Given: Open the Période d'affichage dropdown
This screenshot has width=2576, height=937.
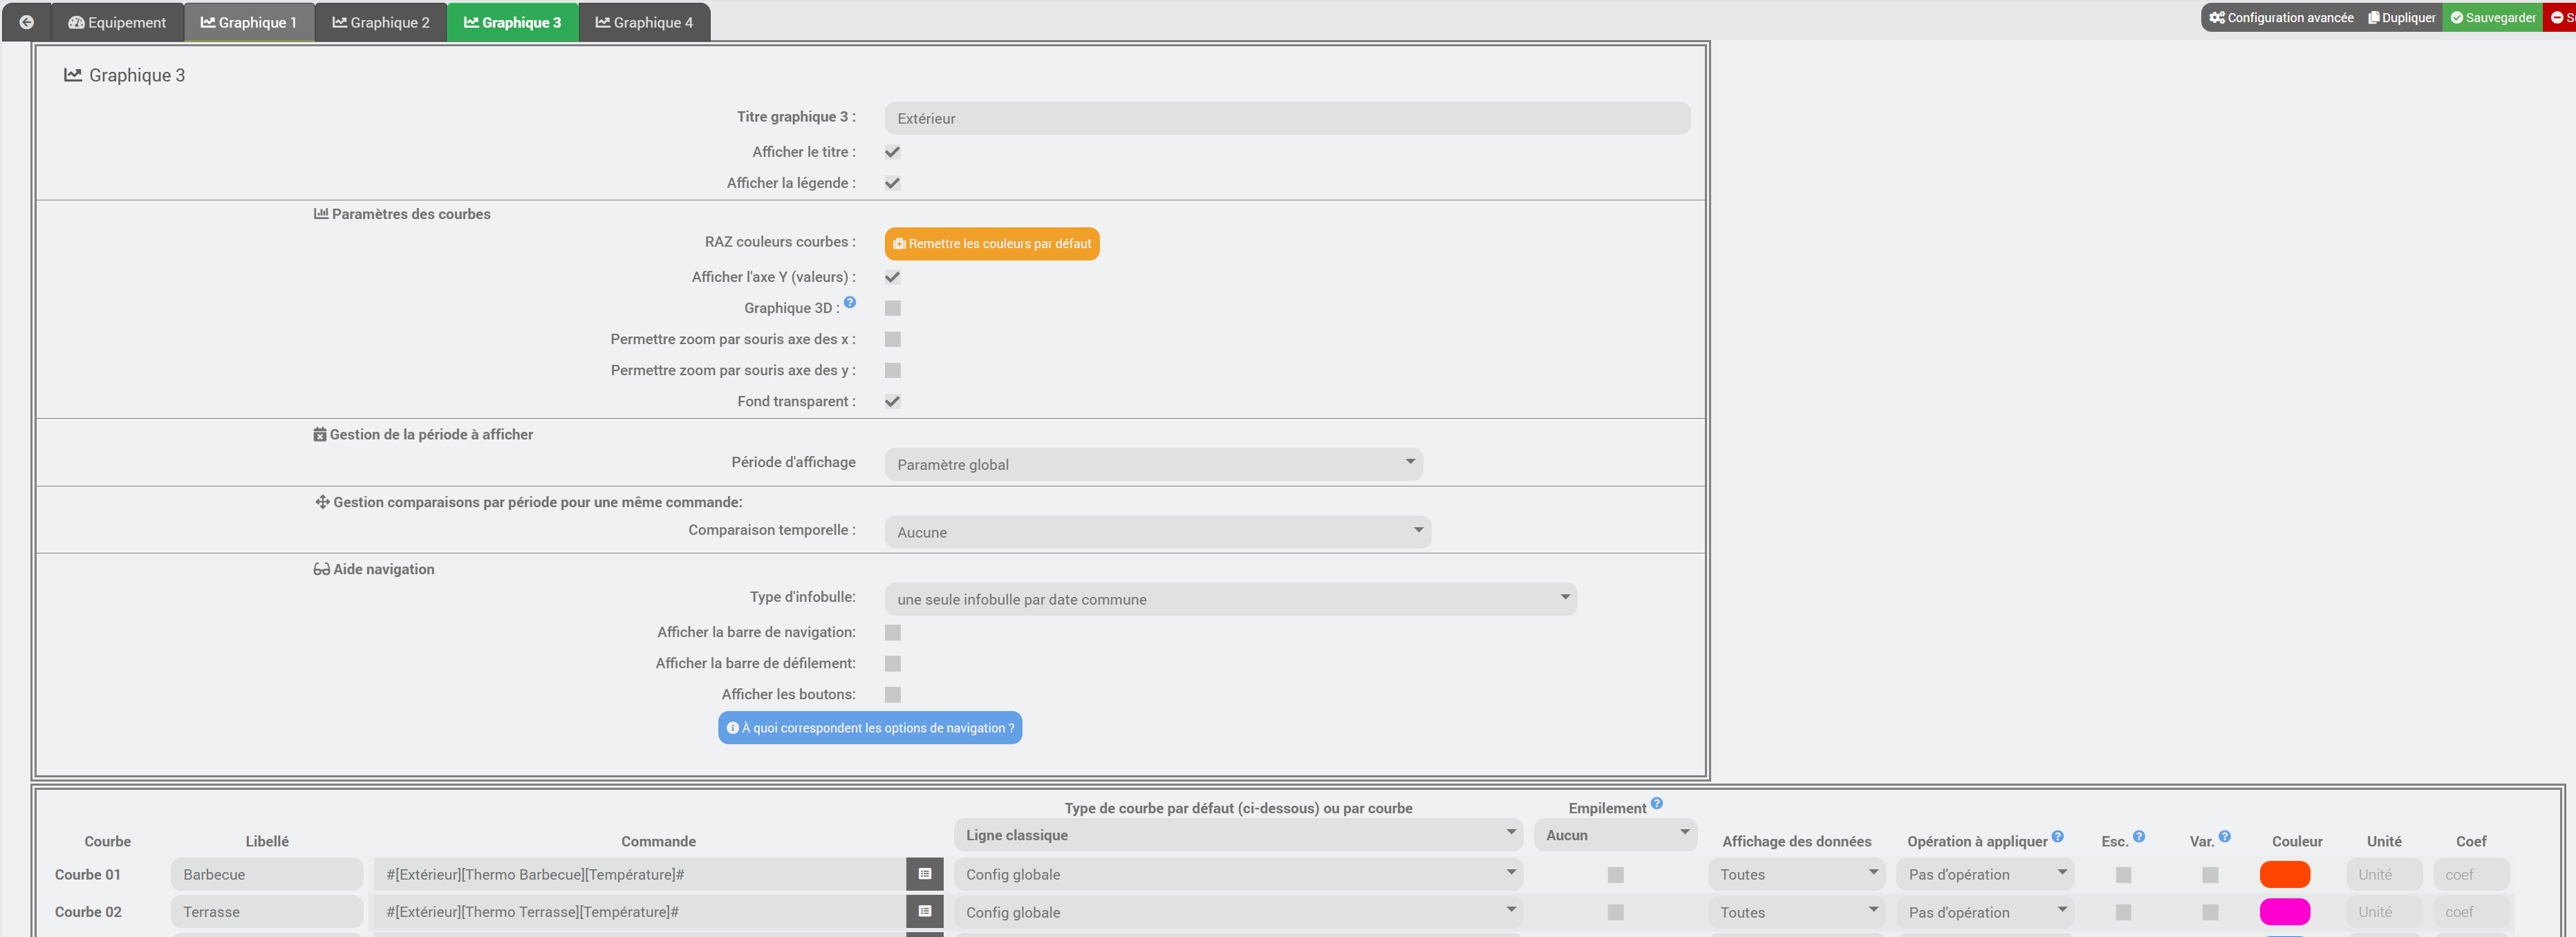Looking at the screenshot, I should [1153, 464].
